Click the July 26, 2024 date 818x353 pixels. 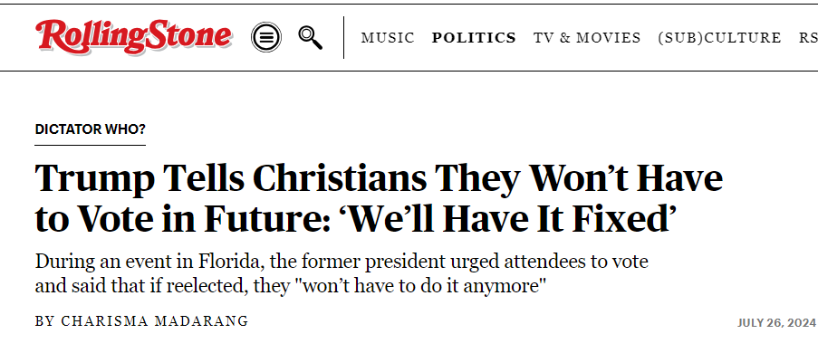coord(777,323)
